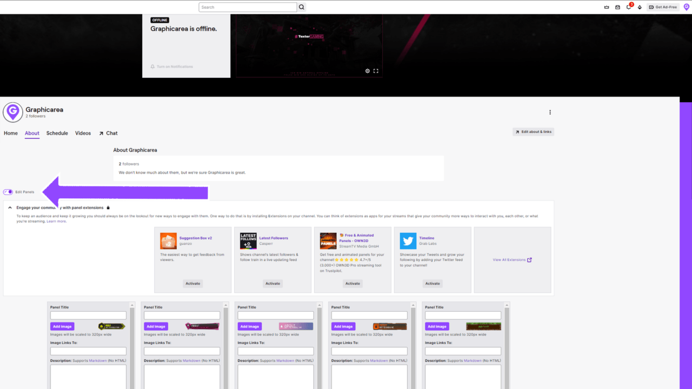The width and height of the screenshot is (692, 389).
Task: Open the video player settings gear
Action: (368, 71)
